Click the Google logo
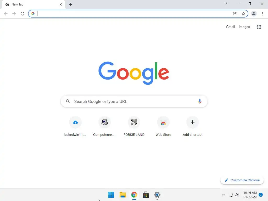Screen dimensions: 268x201 coord(134,73)
